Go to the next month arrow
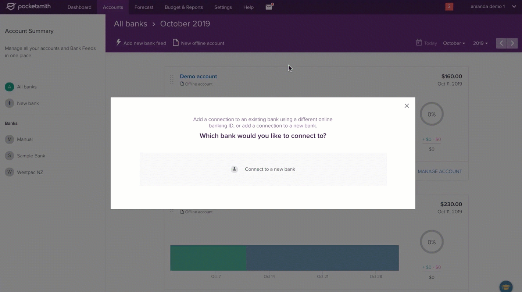The width and height of the screenshot is (522, 292). click(x=512, y=43)
